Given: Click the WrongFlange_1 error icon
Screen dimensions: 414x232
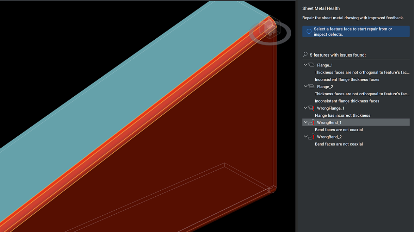Looking at the screenshot, I should point(311,108).
